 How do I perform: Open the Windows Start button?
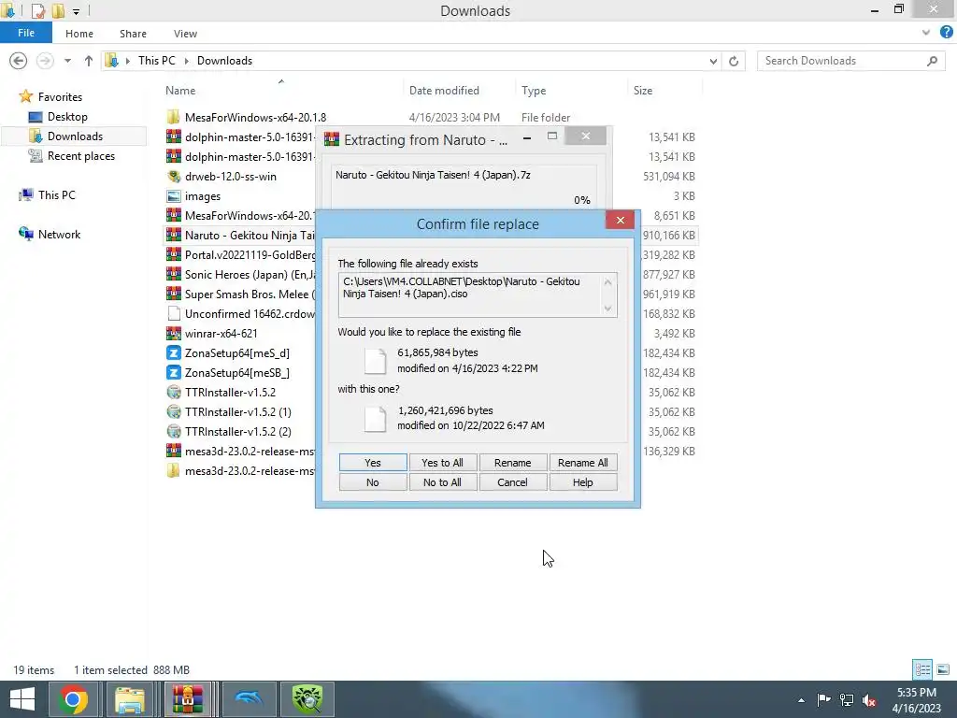[22, 699]
